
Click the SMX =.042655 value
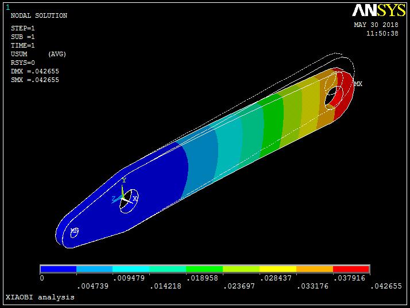click(x=35, y=80)
